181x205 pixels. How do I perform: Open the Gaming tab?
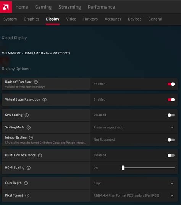(43, 7)
